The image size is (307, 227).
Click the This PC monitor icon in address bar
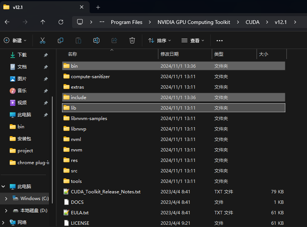click(x=80, y=22)
